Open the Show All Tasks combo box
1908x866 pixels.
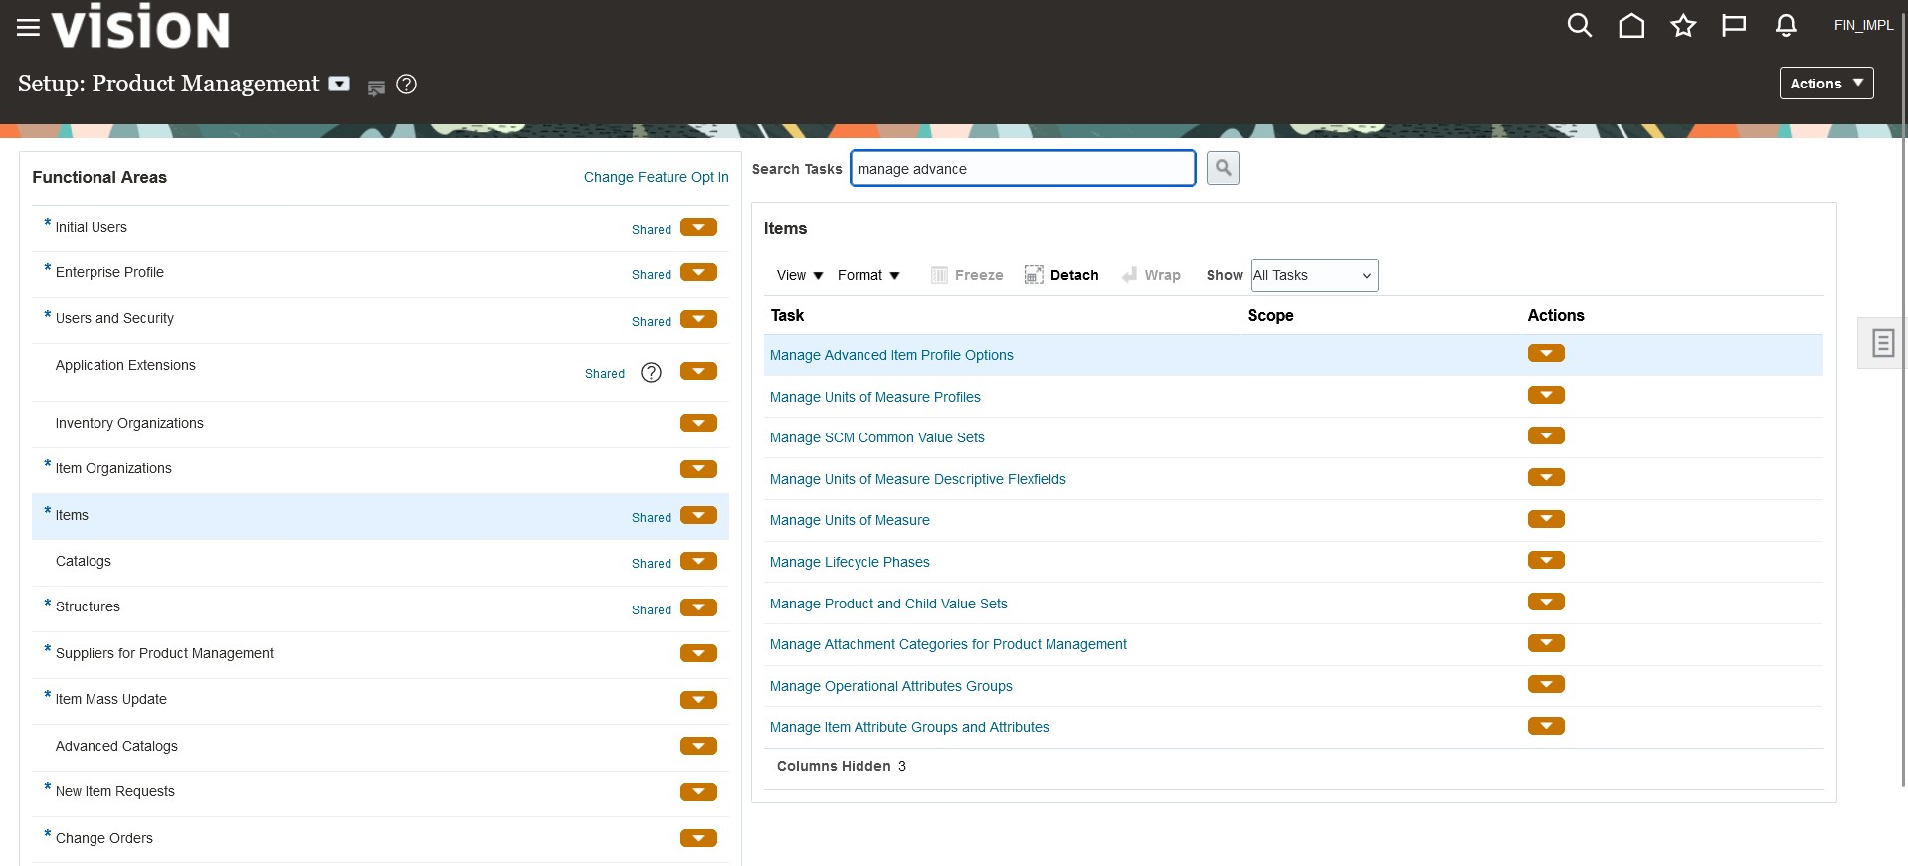click(x=1314, y=275)
